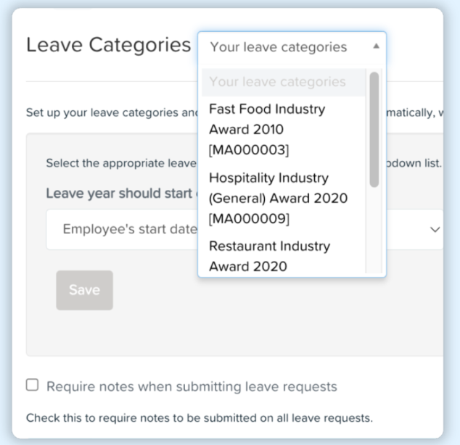Image resolution: width=460 pixels, height=445 pixels.
Task: Tick the Require notes checkbox
Action: tap(32, 385)
